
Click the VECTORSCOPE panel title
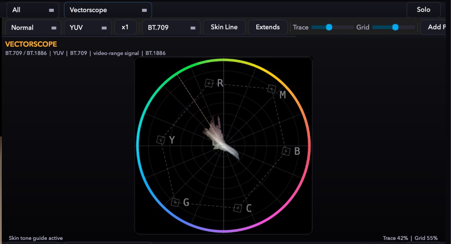31,44
